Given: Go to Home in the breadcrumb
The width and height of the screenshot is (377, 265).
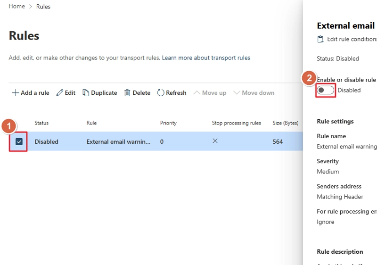Looking at the screenshot, I should click(x=16, y=7).
